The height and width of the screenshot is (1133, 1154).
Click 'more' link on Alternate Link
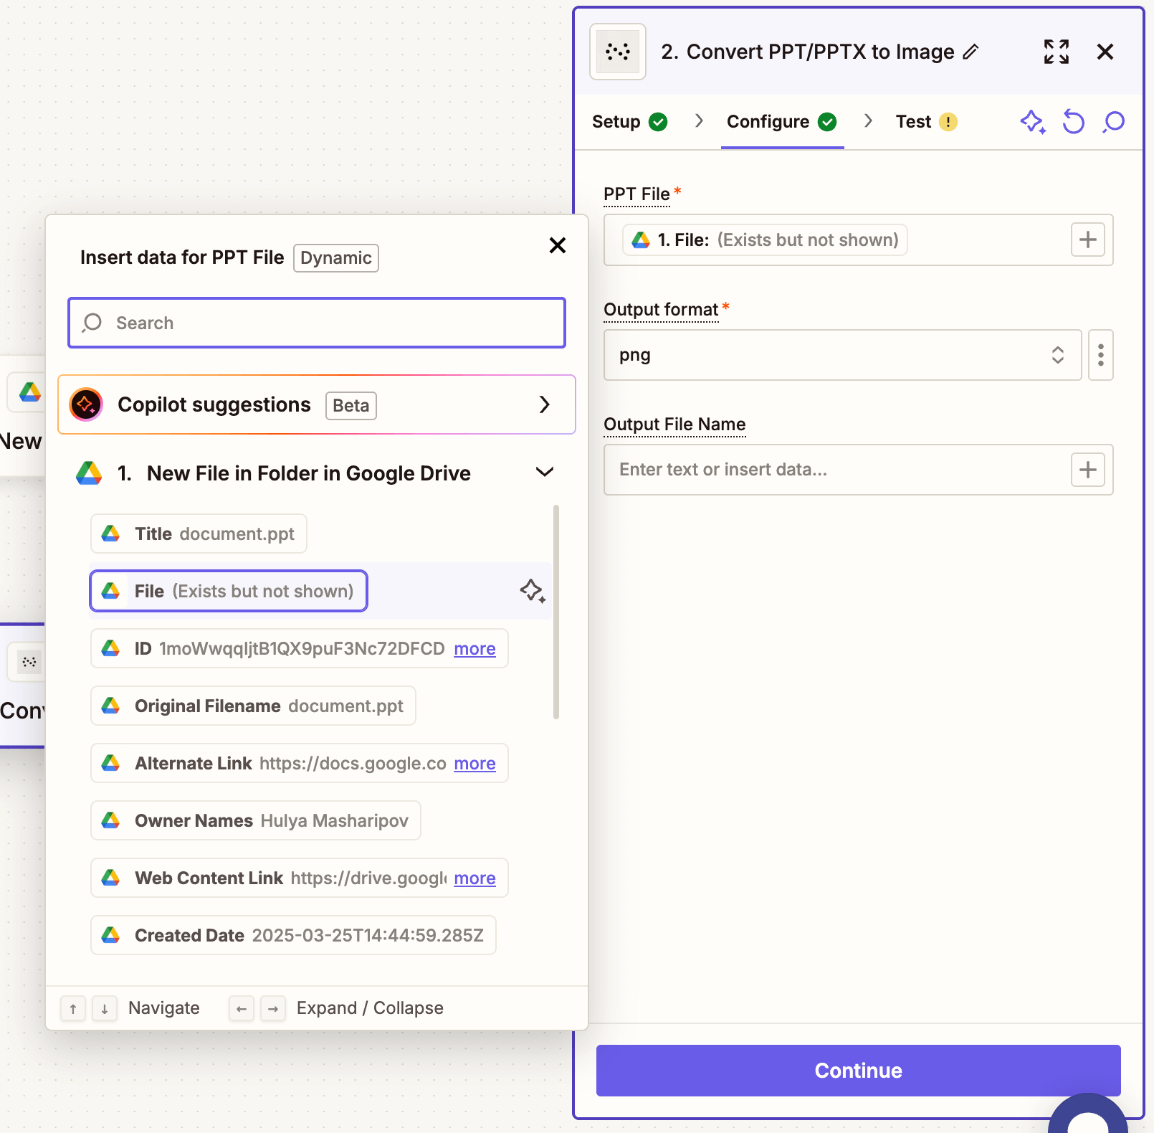475,764
